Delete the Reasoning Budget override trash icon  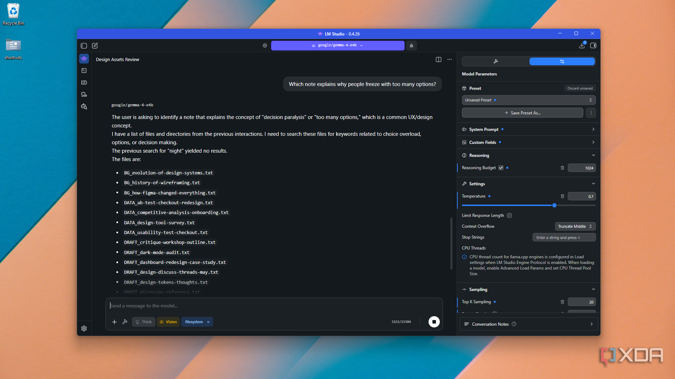[562, 168]
